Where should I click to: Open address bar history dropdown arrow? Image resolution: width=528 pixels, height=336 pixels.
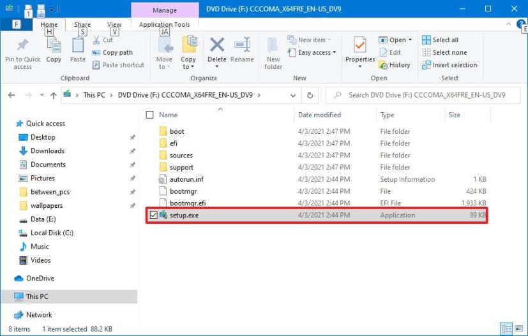[293, 95]
